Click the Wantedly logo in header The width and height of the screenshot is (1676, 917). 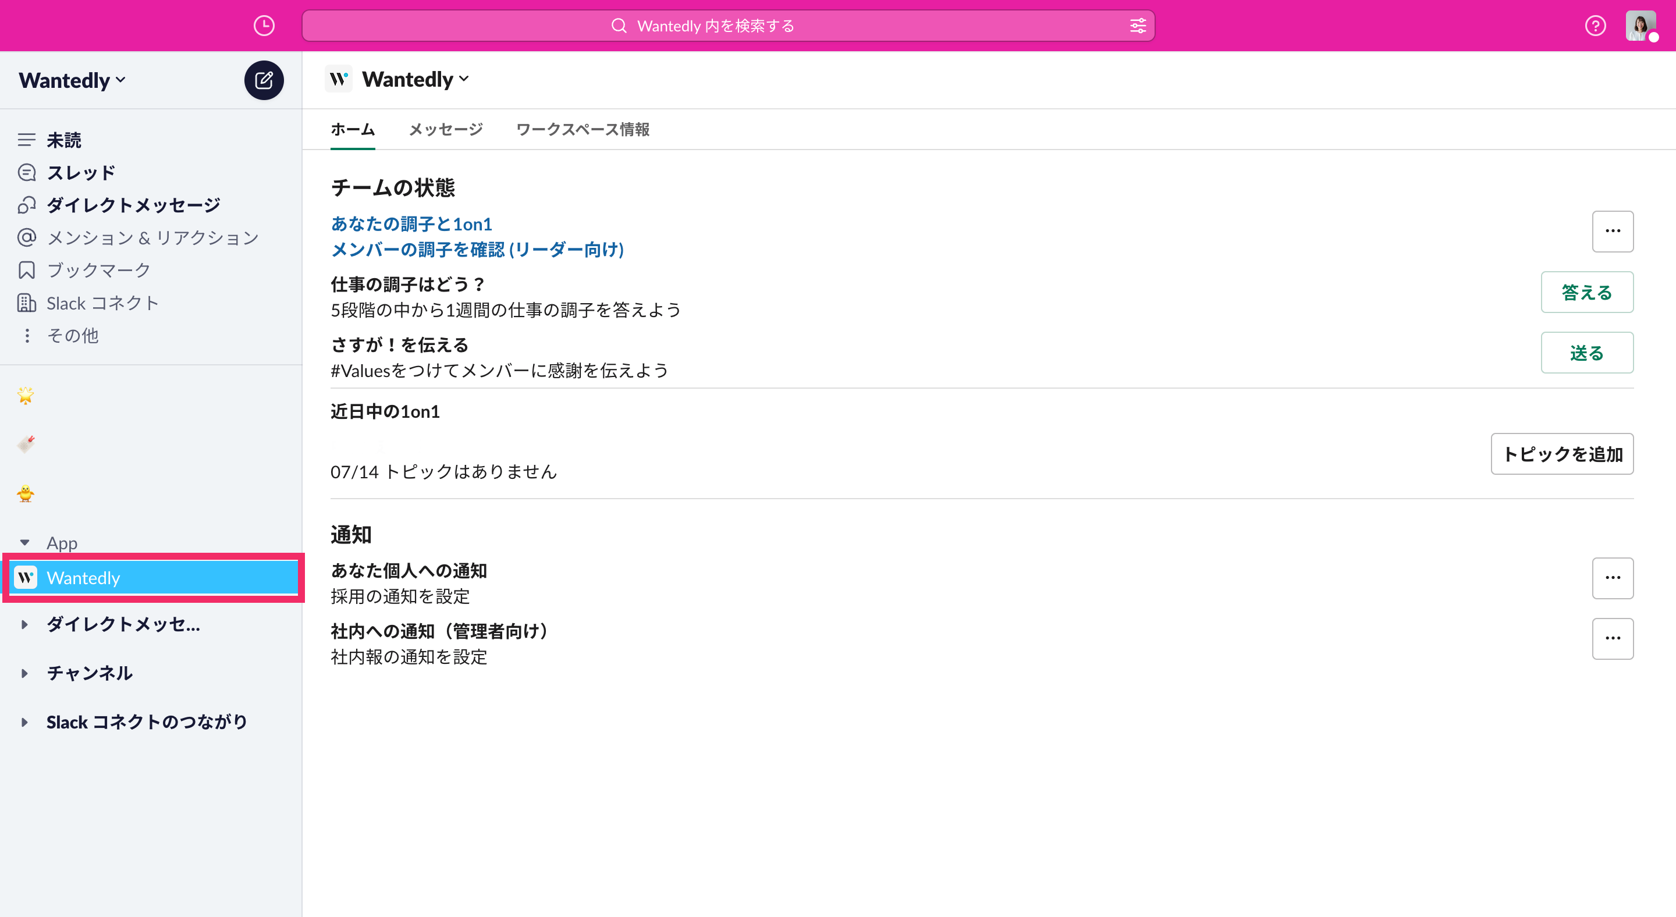pyautogui.click(x=338, y=79)
